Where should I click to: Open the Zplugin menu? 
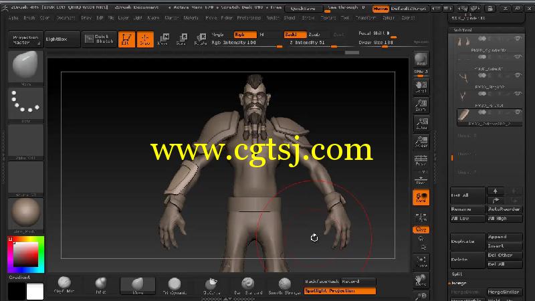pos(389,18)
